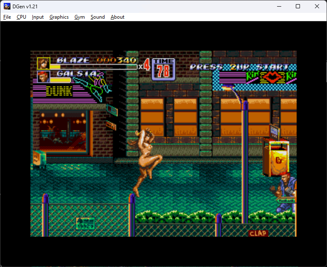Click the DGen app icon in title bar

tap(7, 6)
